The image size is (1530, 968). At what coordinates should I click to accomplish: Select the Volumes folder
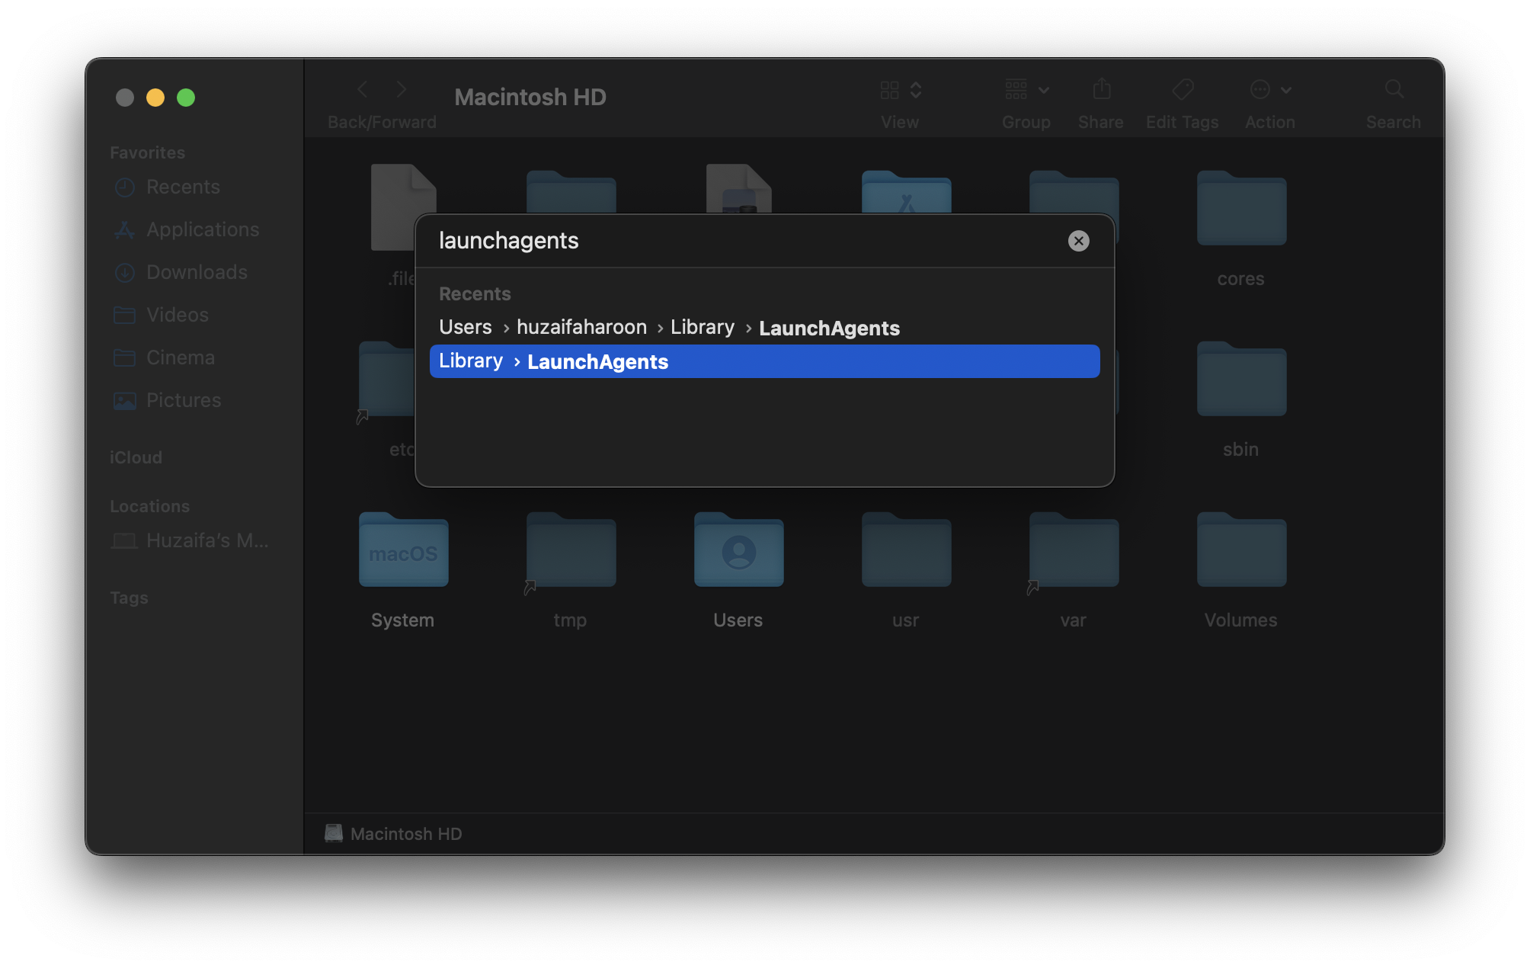1240,551
